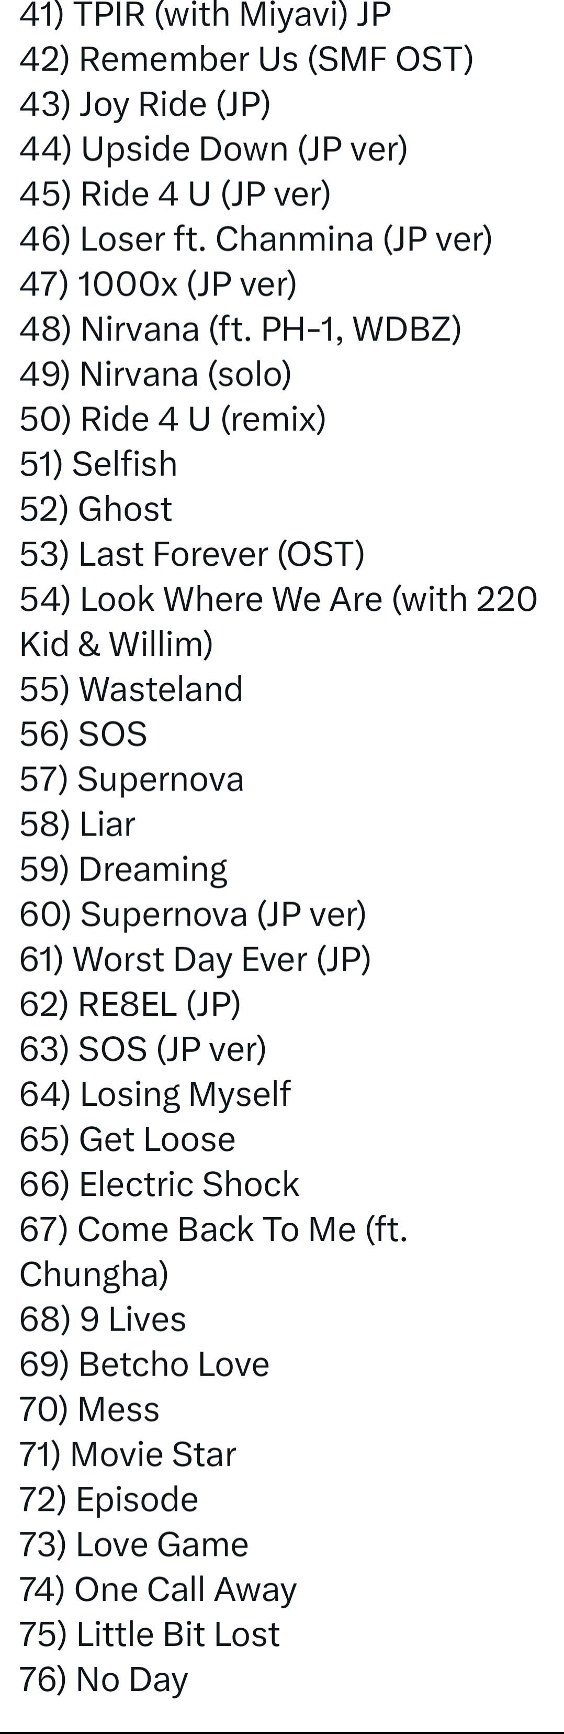564x1734 pixels.
Task: Select "48) Nirvana (ft. PH-1, WDBZ)" line
Action: click(240, 329)
